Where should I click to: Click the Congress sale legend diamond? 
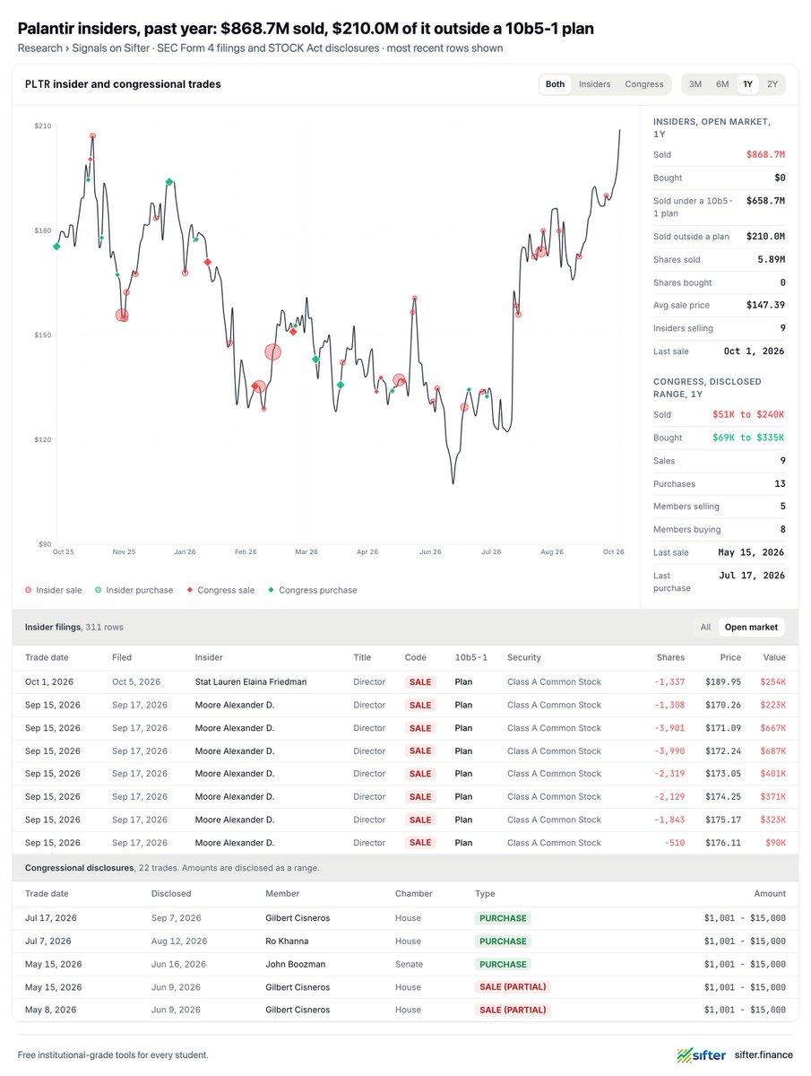point(189,590)
